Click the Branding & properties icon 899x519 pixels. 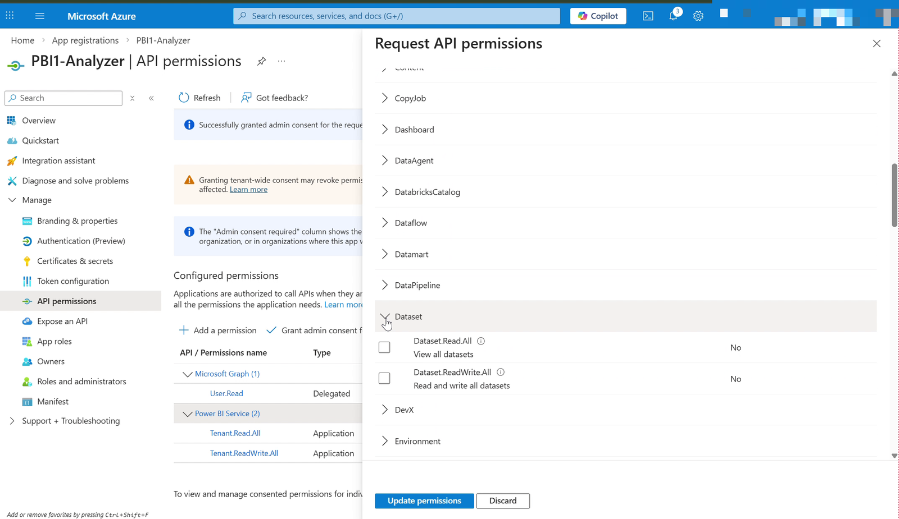pyautogui.click(x=27, y=221)
